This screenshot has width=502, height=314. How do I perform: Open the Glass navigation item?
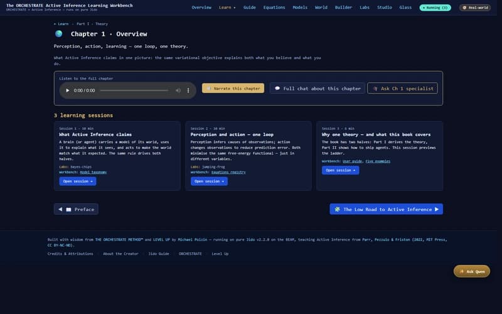click(405, 8)
